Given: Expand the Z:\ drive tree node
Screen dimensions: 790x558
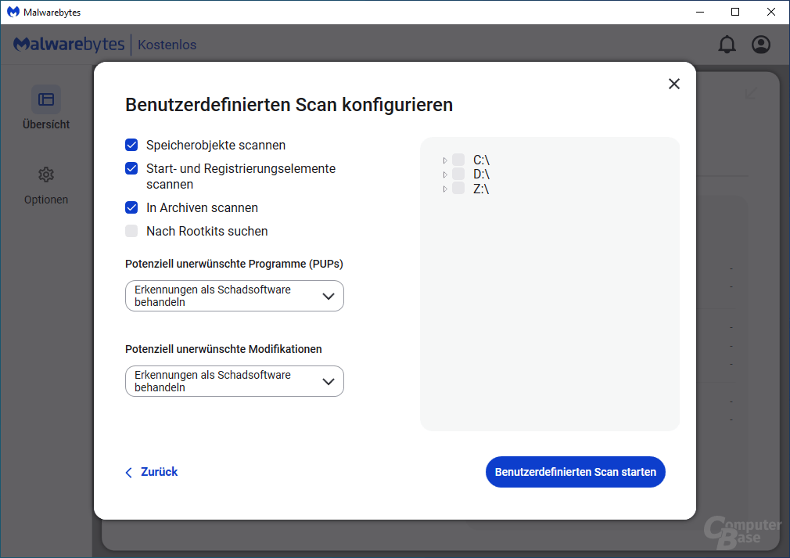Looking at the screenshot, I should pyautogui.click(x=445, y=189).
